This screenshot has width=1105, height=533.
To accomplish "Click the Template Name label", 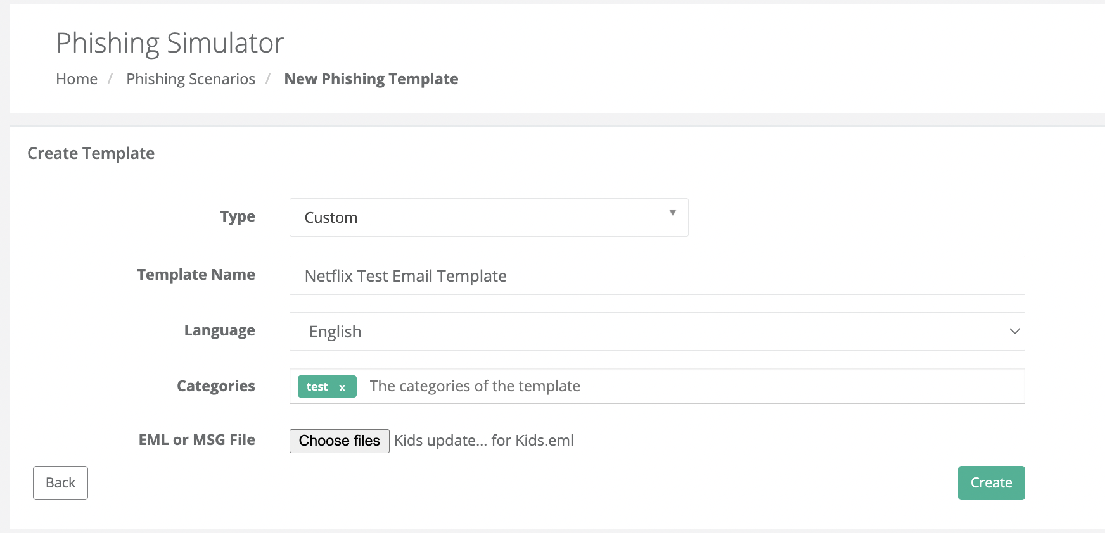I will (x=196, y=275).
